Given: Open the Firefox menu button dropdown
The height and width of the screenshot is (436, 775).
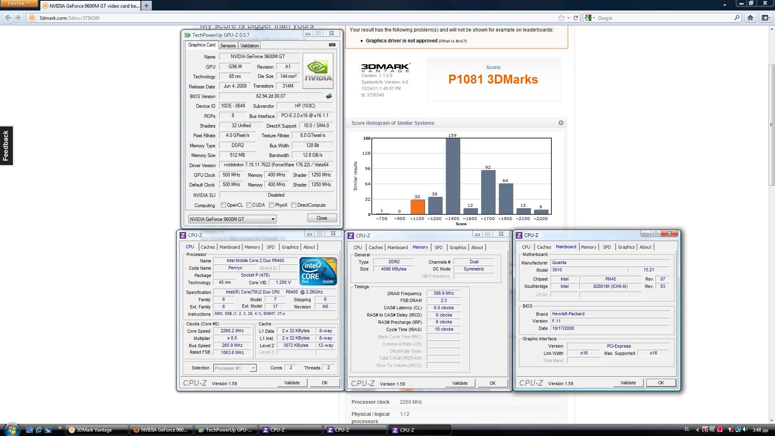Looking at the screenshot, I should click(x=19, y=3).
